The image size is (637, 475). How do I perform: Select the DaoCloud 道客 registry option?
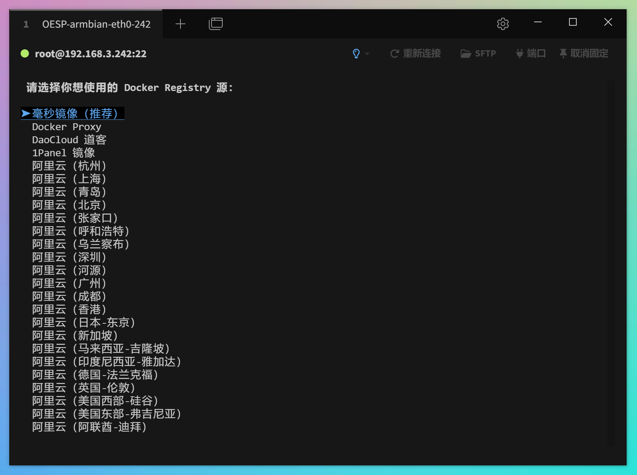click(x=69, y=139)
